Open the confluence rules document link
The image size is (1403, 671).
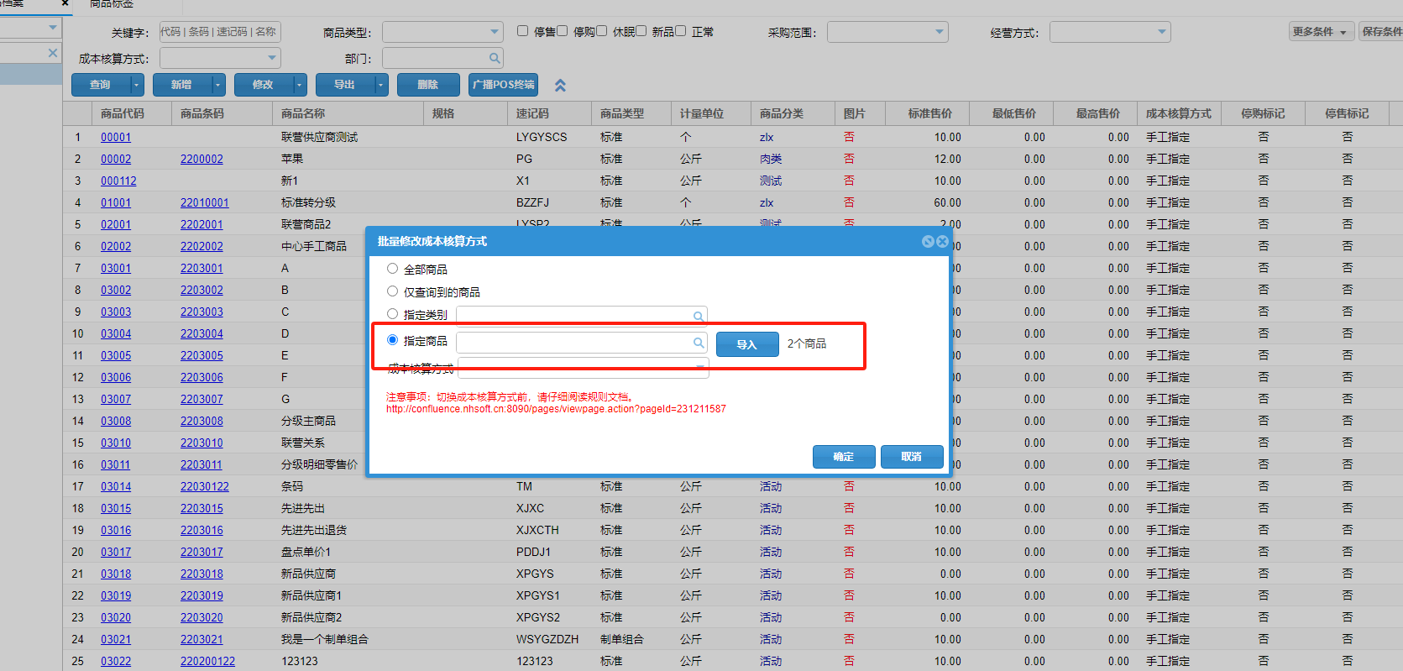pyautogui.click(x=556, y=409)
